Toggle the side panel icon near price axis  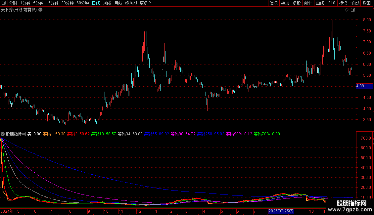(x=353, y=10)
